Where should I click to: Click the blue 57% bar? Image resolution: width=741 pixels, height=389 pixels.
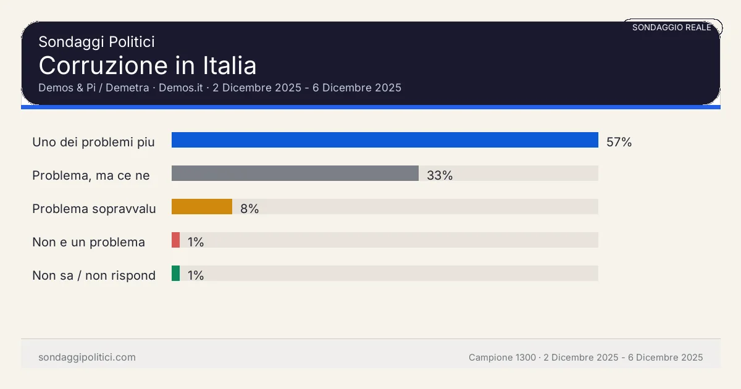click(x=385, y=140)
